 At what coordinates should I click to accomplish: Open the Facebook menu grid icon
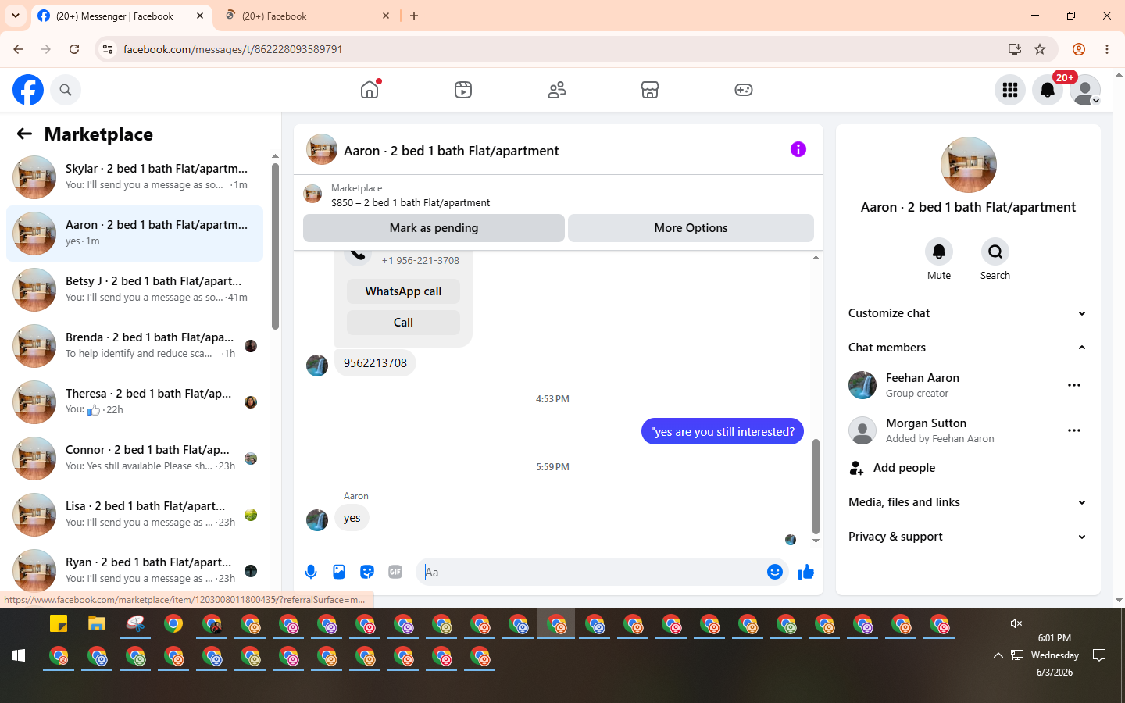[x=1010, y=90]
